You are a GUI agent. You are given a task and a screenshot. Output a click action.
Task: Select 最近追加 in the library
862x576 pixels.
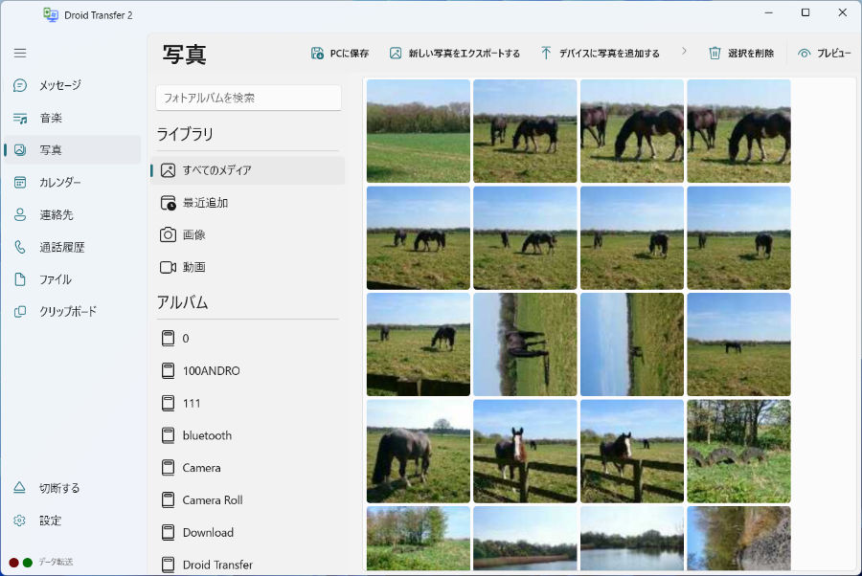[x=205, y=203]
